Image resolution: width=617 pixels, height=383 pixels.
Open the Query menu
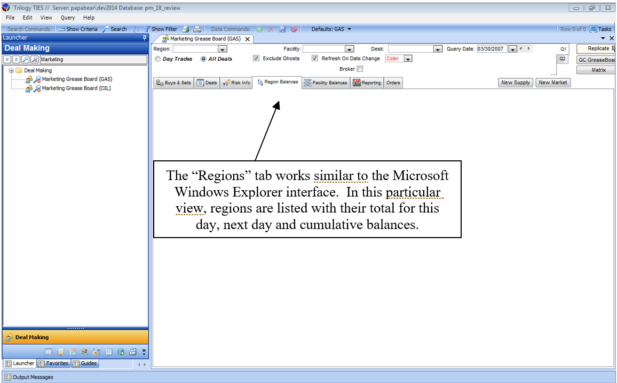point(68,18)
